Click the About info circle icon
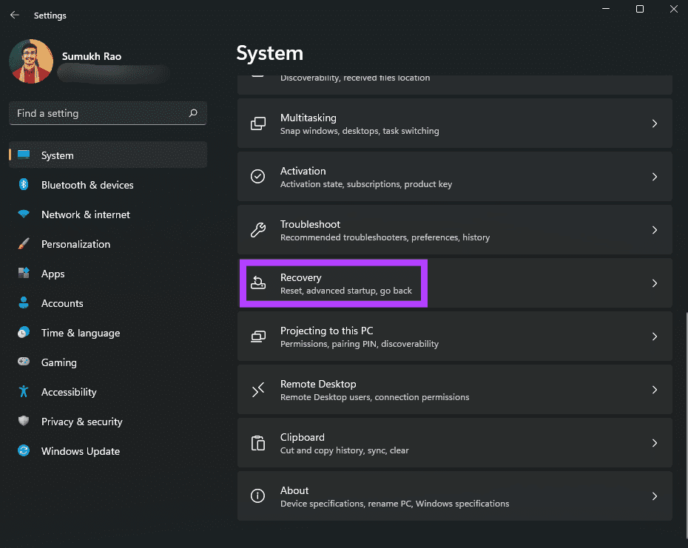The image size is (688, 548). (x=257, y=496)
